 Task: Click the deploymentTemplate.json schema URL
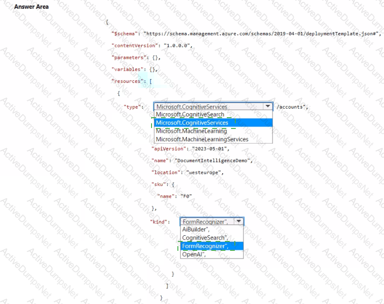pyautogui.click(x=261, y=34)
